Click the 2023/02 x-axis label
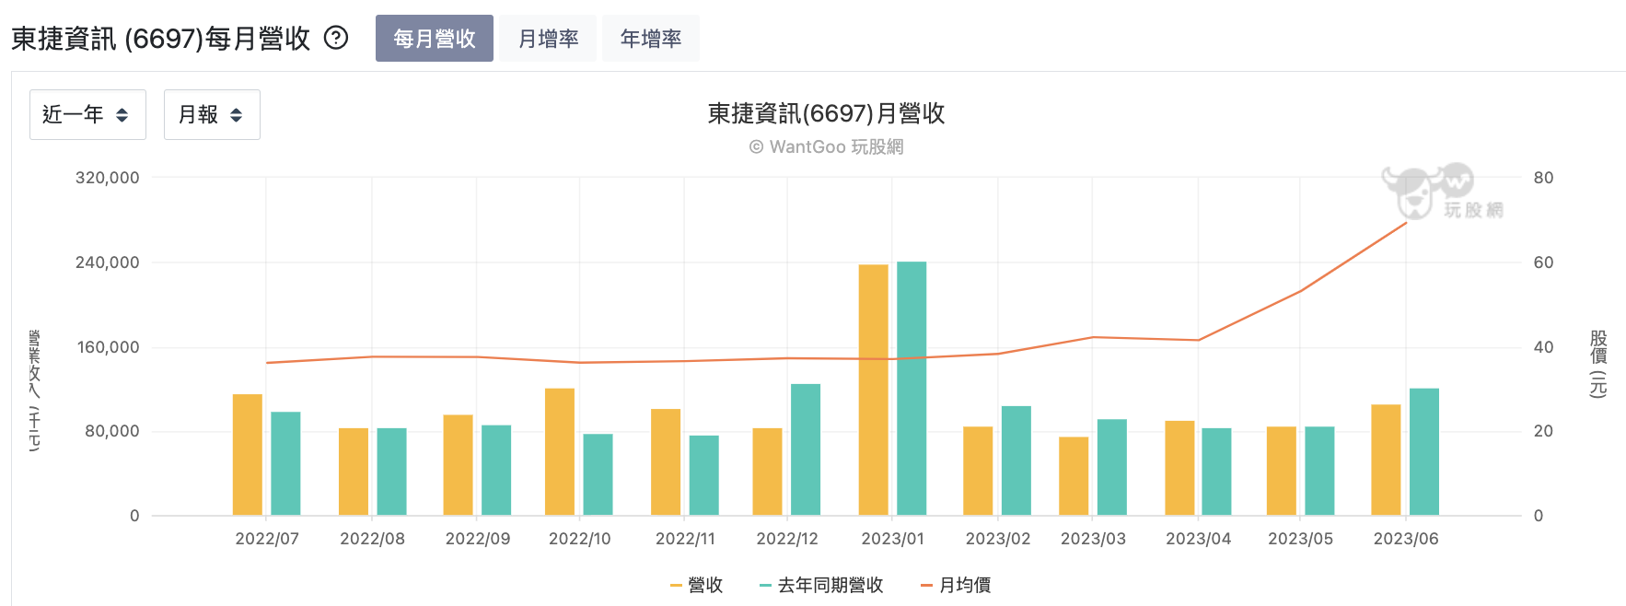The height and width of the screenshot is (606, 1626). tap(998, 539)
